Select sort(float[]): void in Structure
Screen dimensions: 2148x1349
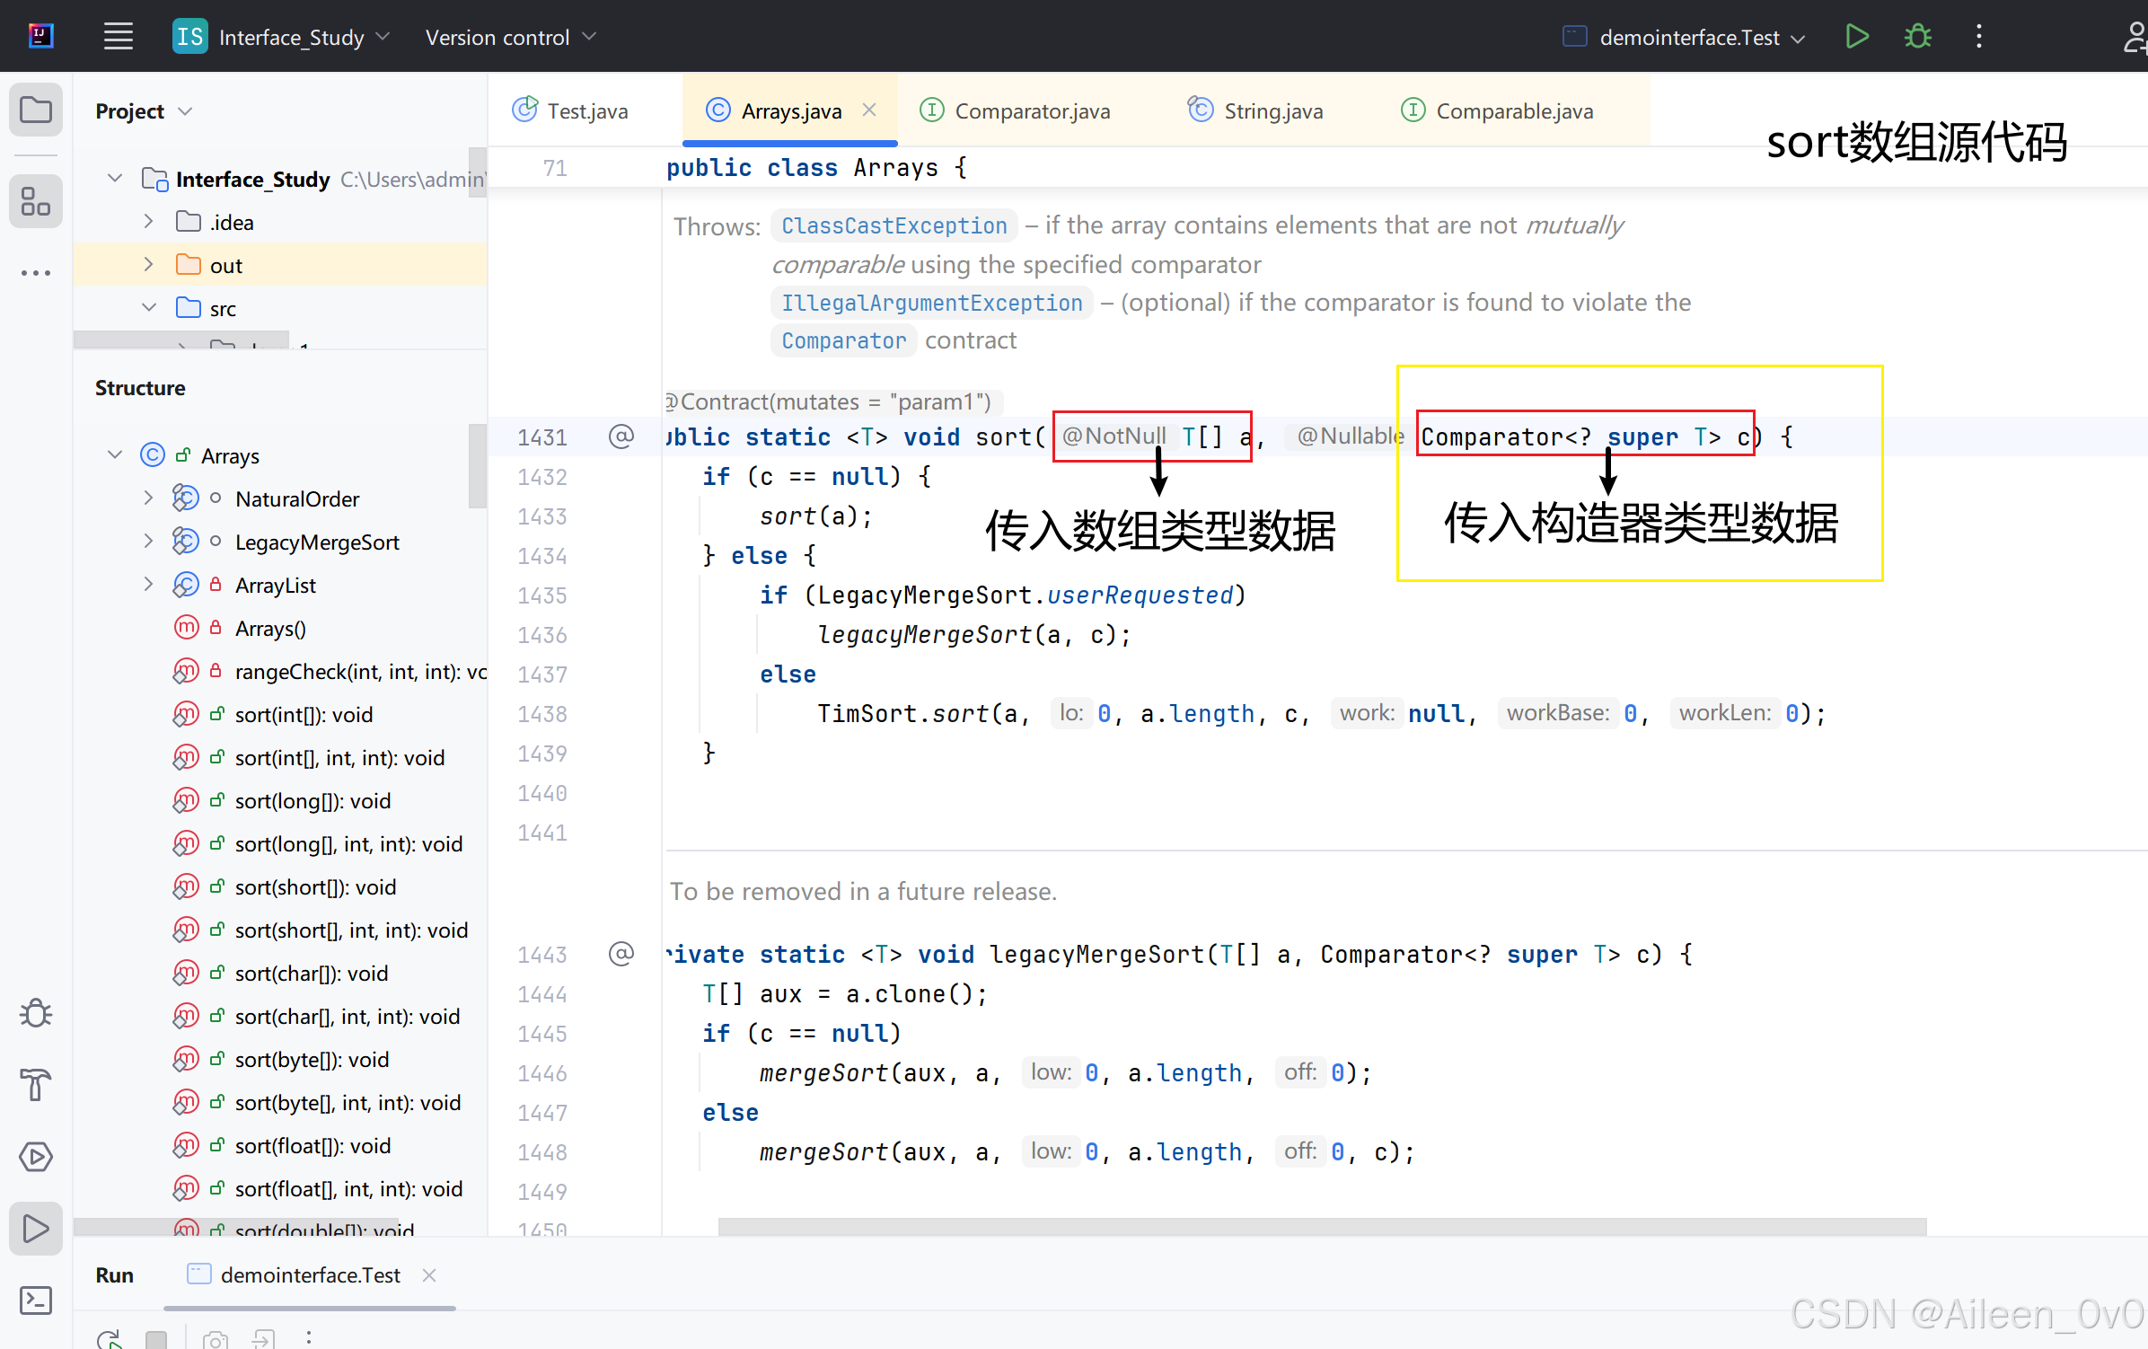click(280, 1145)
